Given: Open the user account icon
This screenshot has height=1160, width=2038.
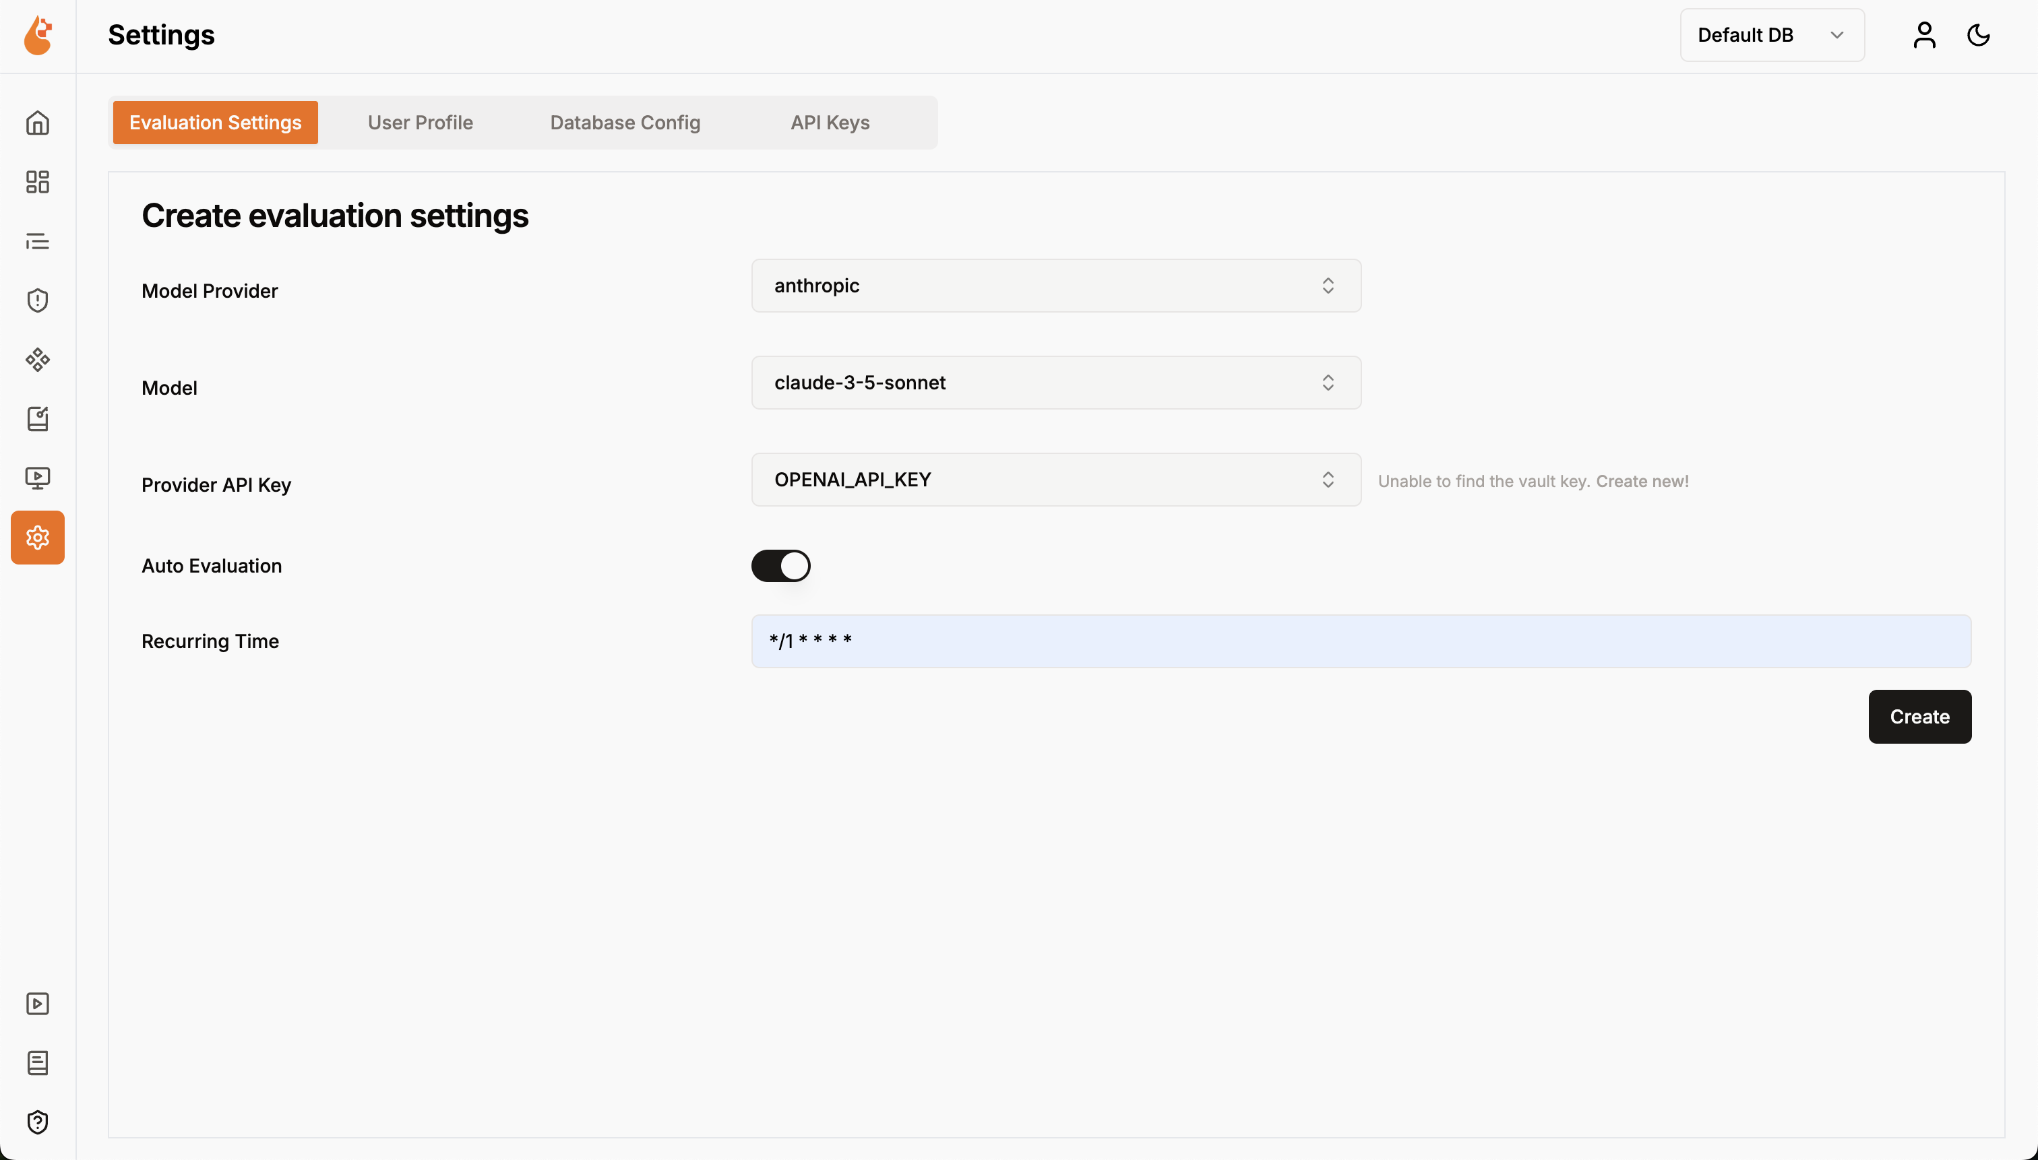Looking at the screenshot, I should (1924, 35).
